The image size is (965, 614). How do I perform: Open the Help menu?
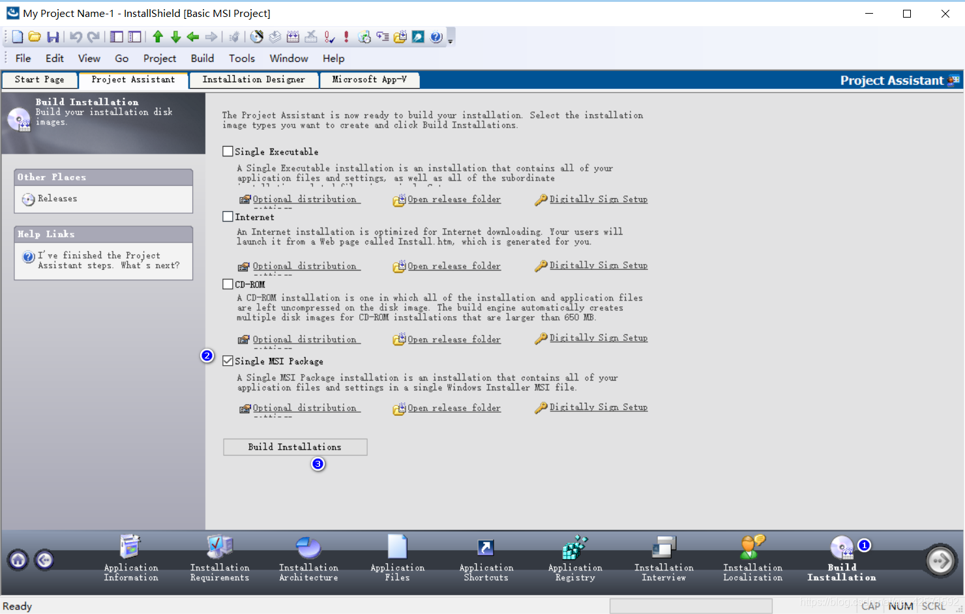[333, 58]
